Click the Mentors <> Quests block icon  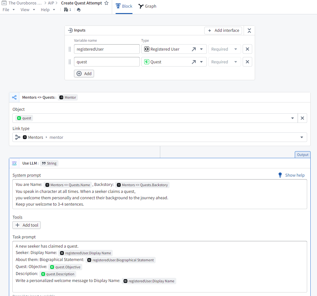tap(14, 97)
